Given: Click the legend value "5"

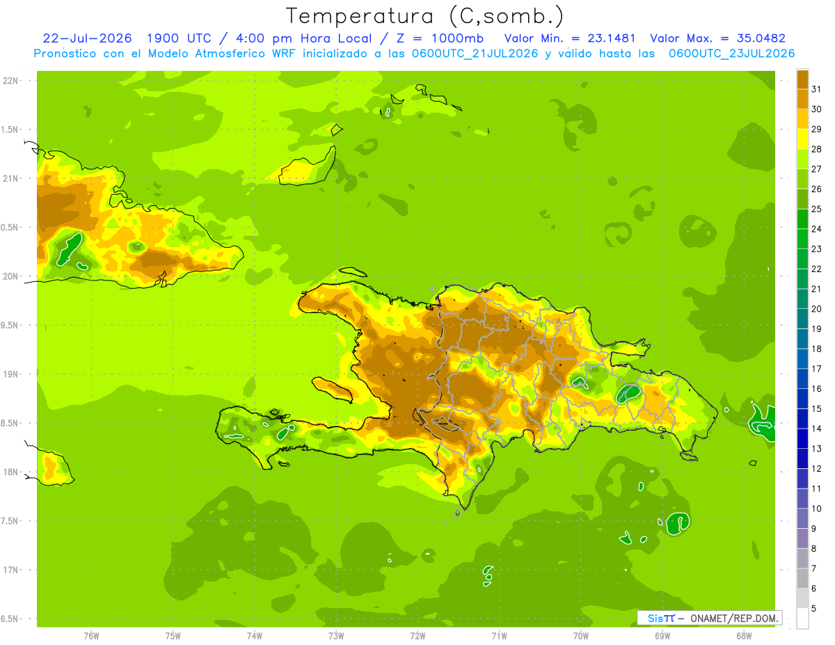Looking at the screenshot, I should (x=814, y=609).
